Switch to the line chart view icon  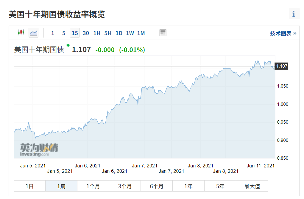click(x=33, y=33)
